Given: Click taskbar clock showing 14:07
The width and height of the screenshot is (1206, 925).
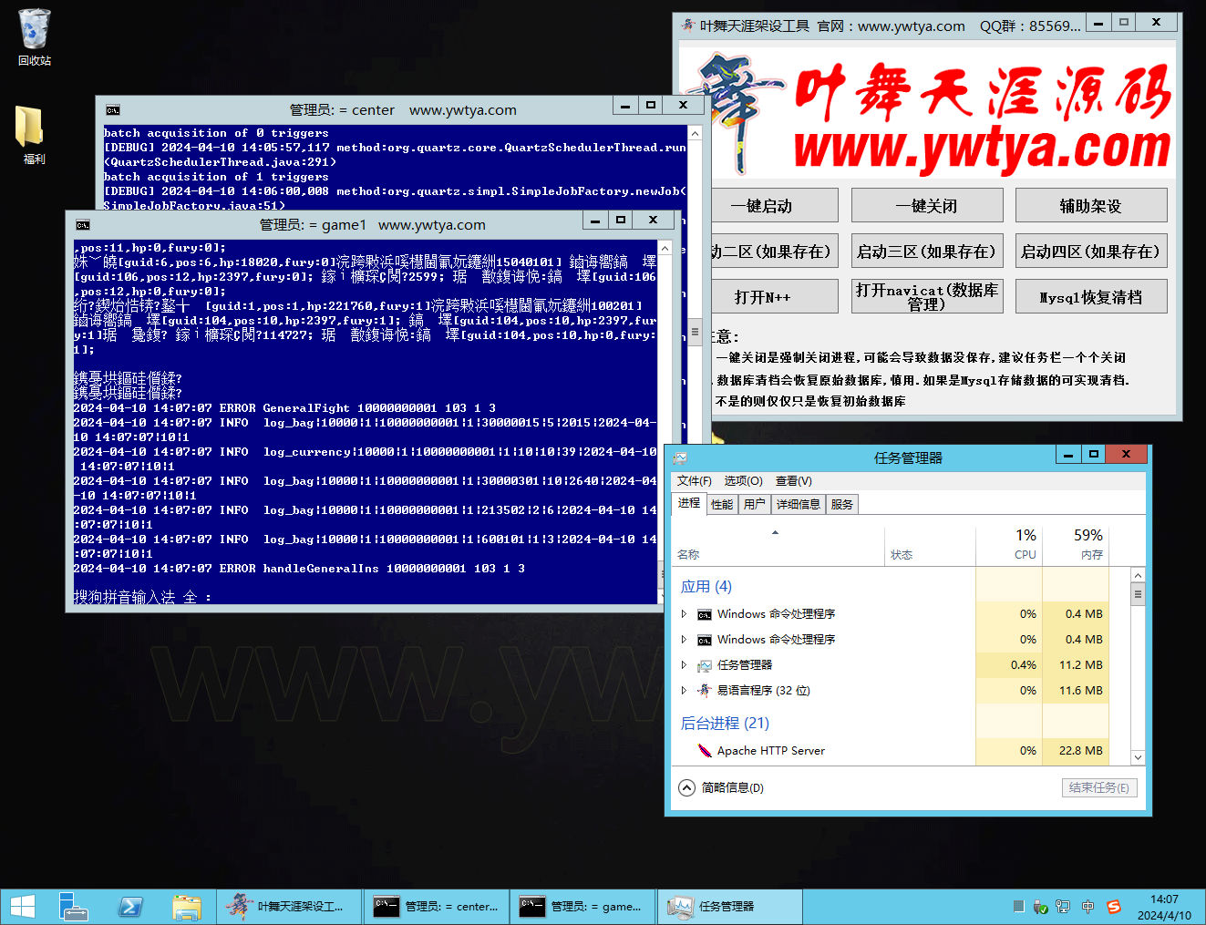Looking at the screenshot, I should [1164, 907].
